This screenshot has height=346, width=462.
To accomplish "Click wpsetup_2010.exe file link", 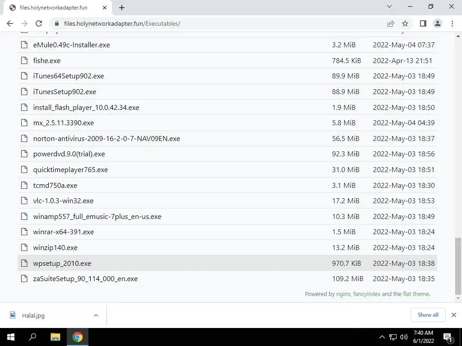I will tap(62, 263).
